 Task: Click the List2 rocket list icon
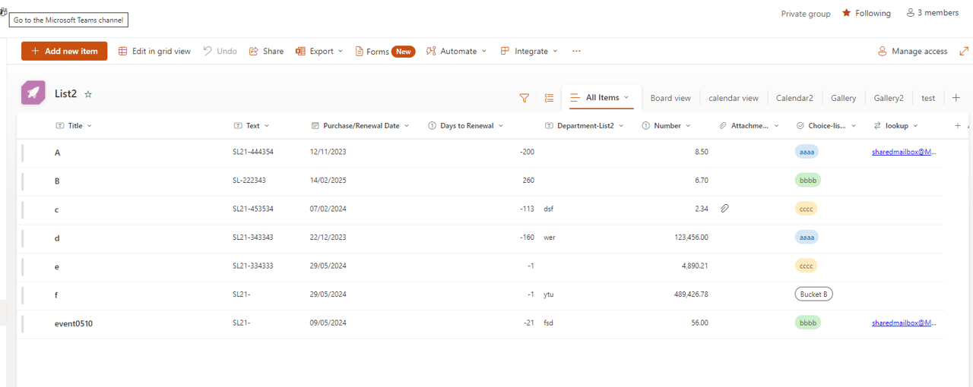pos(33,93)
